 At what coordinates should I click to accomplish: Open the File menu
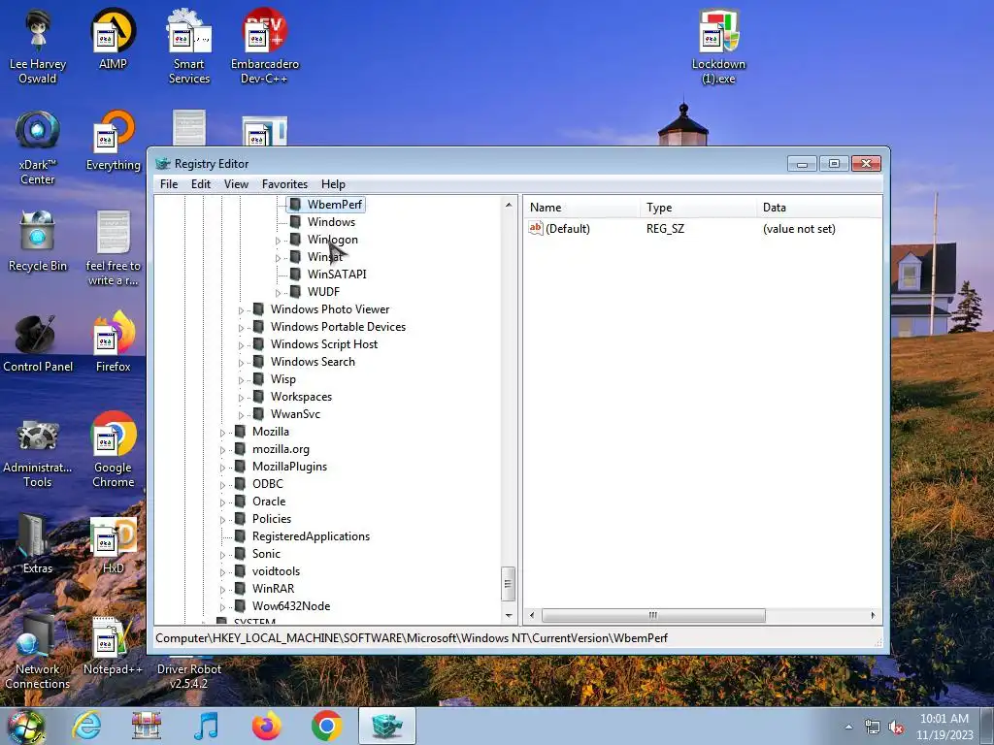(x=169, y=183)
